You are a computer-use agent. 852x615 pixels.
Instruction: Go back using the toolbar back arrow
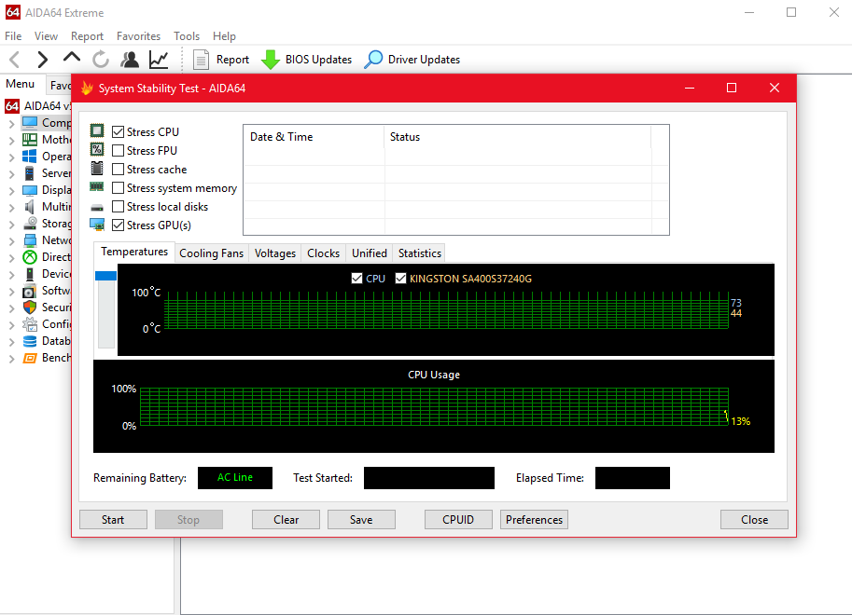click(15, 59)
